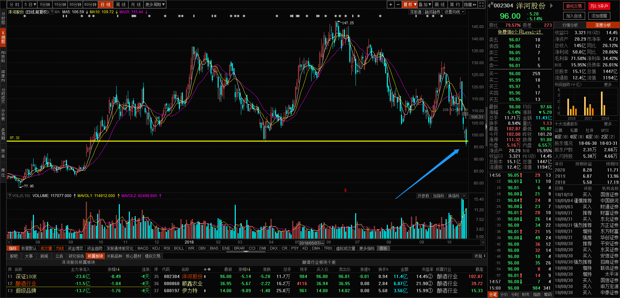The width and height of the screenshot is (620, 298).
Task: Open 设置均线 dropdown
Action: [x=454, y=12]
